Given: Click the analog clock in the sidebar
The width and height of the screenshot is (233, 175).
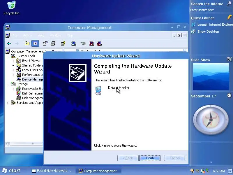Looking at the screenshot, I should (x=211, y=120).
